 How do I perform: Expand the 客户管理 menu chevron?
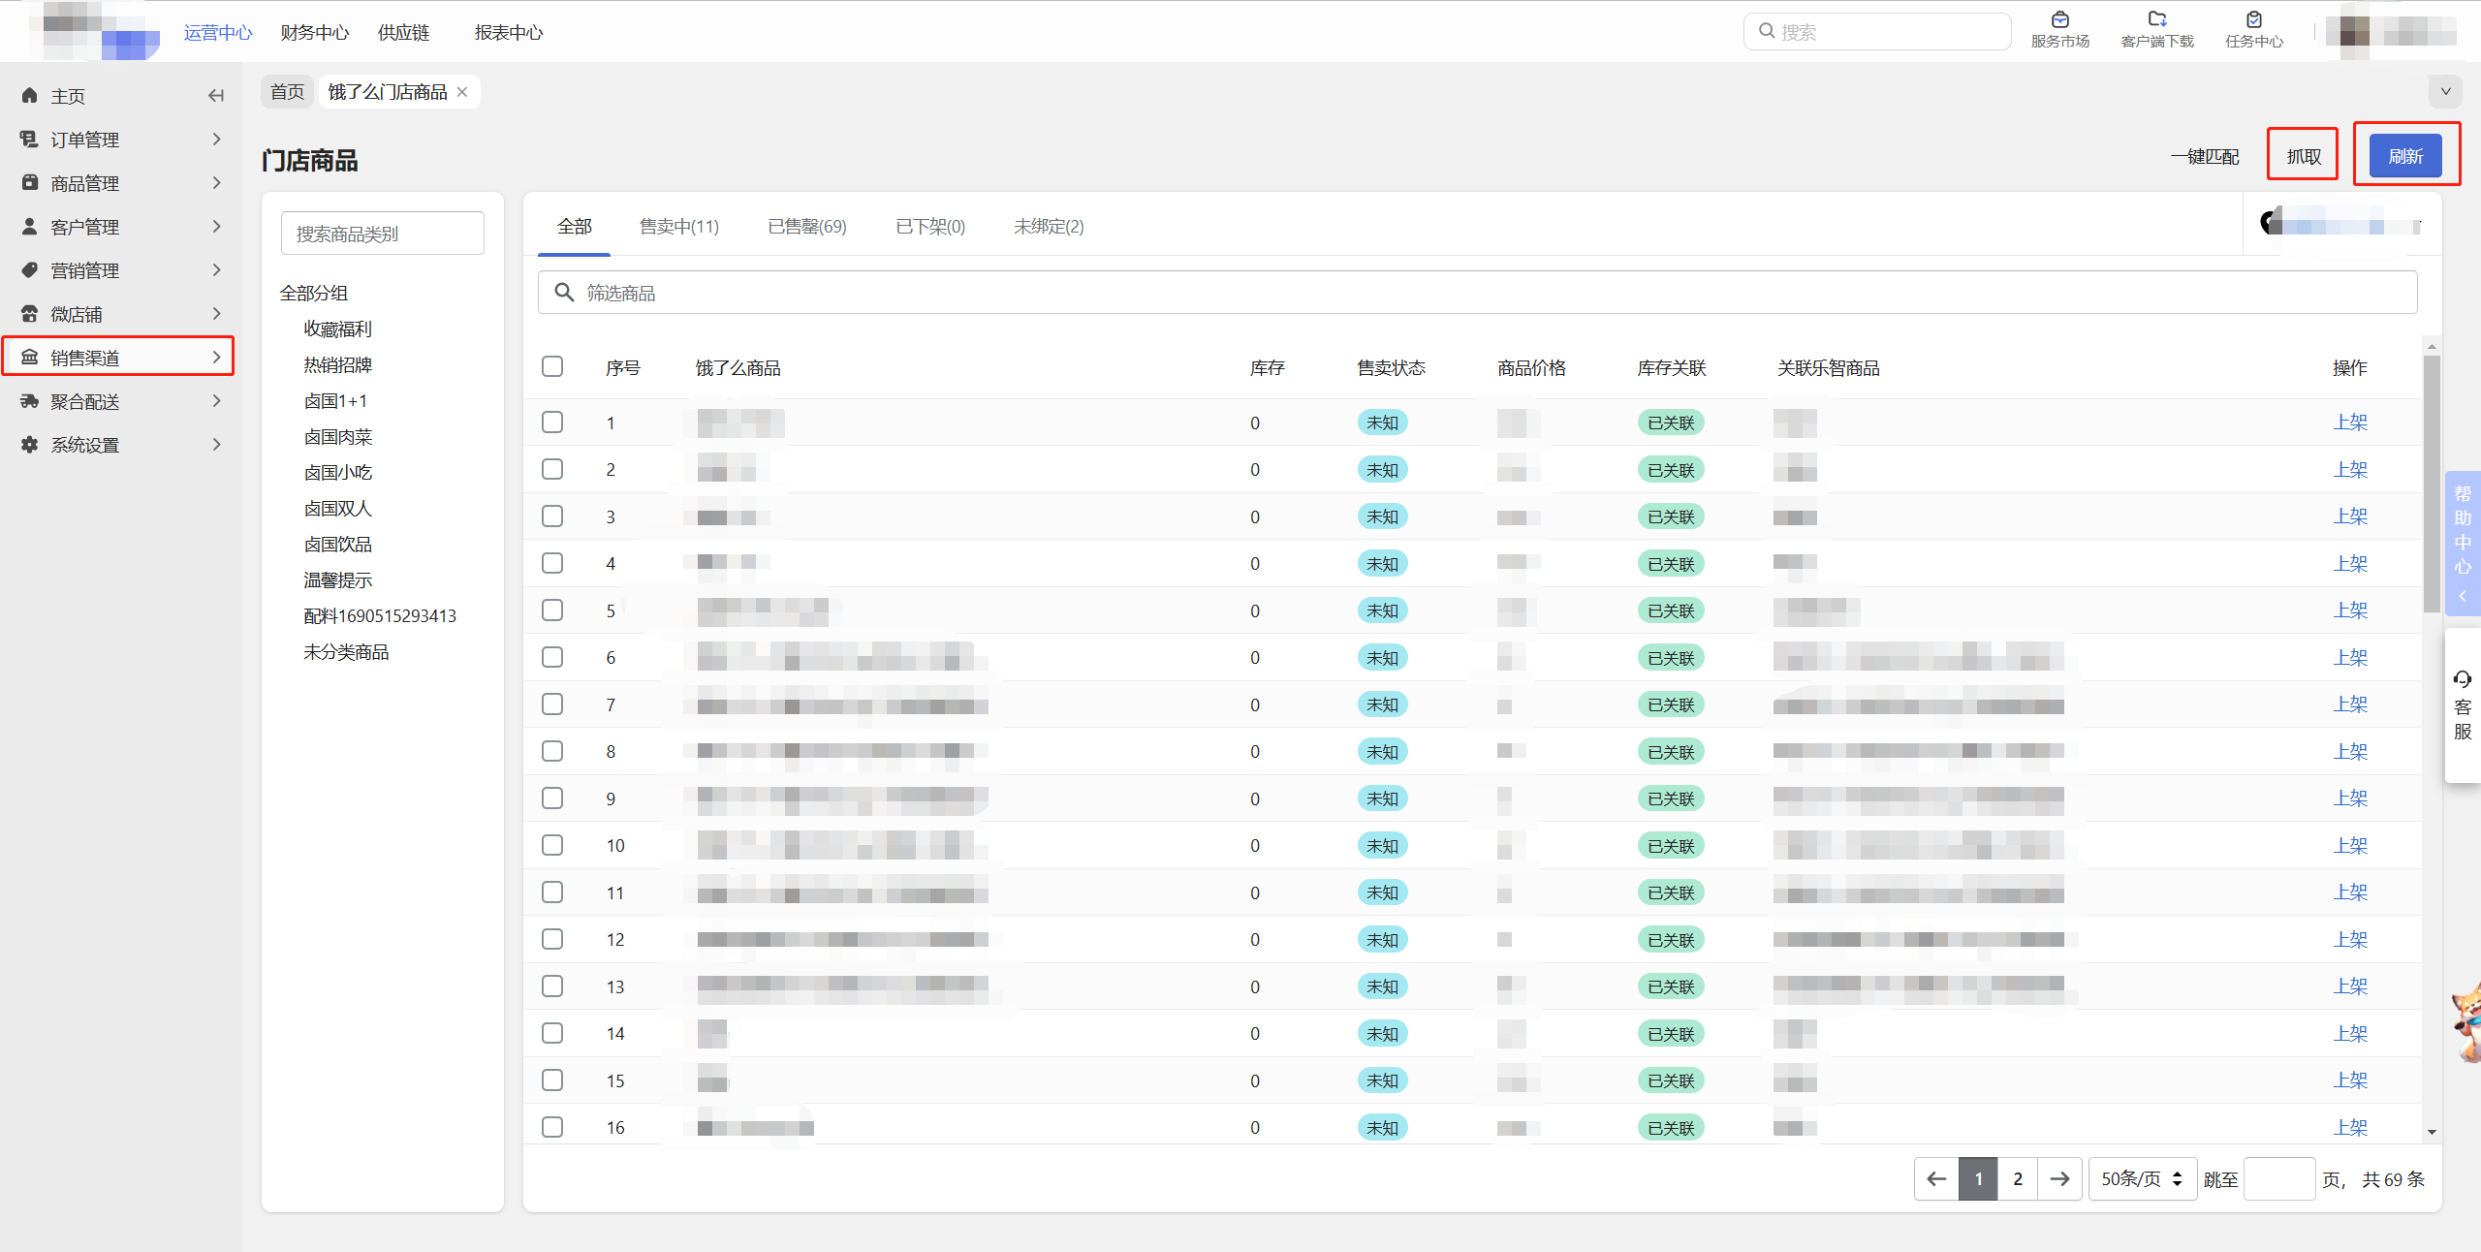click(x=216, y=227)
